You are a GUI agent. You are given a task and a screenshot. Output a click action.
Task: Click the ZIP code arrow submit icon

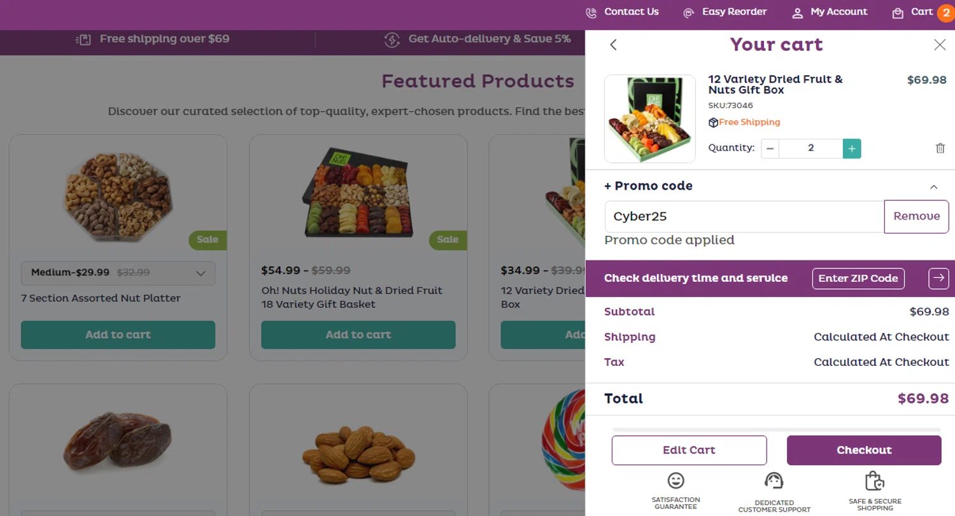(x=938, y=278)
